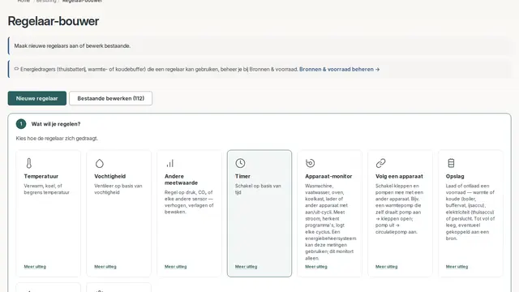Choose the Volg een apparaat card title
The image size is (519, 292).
[399, 177]
